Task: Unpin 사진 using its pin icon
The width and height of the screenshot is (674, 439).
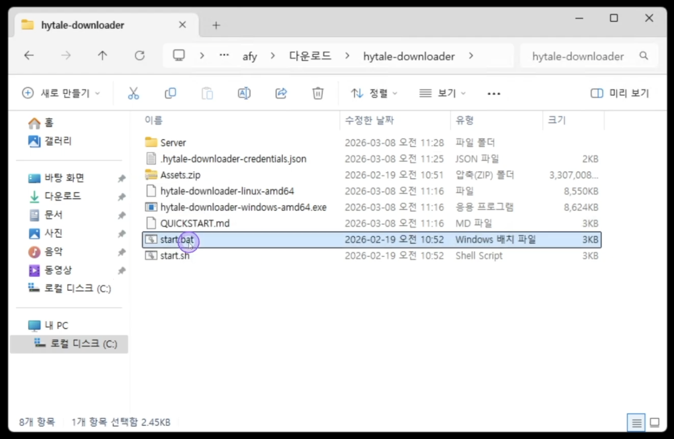Action: tap(121, 233)
